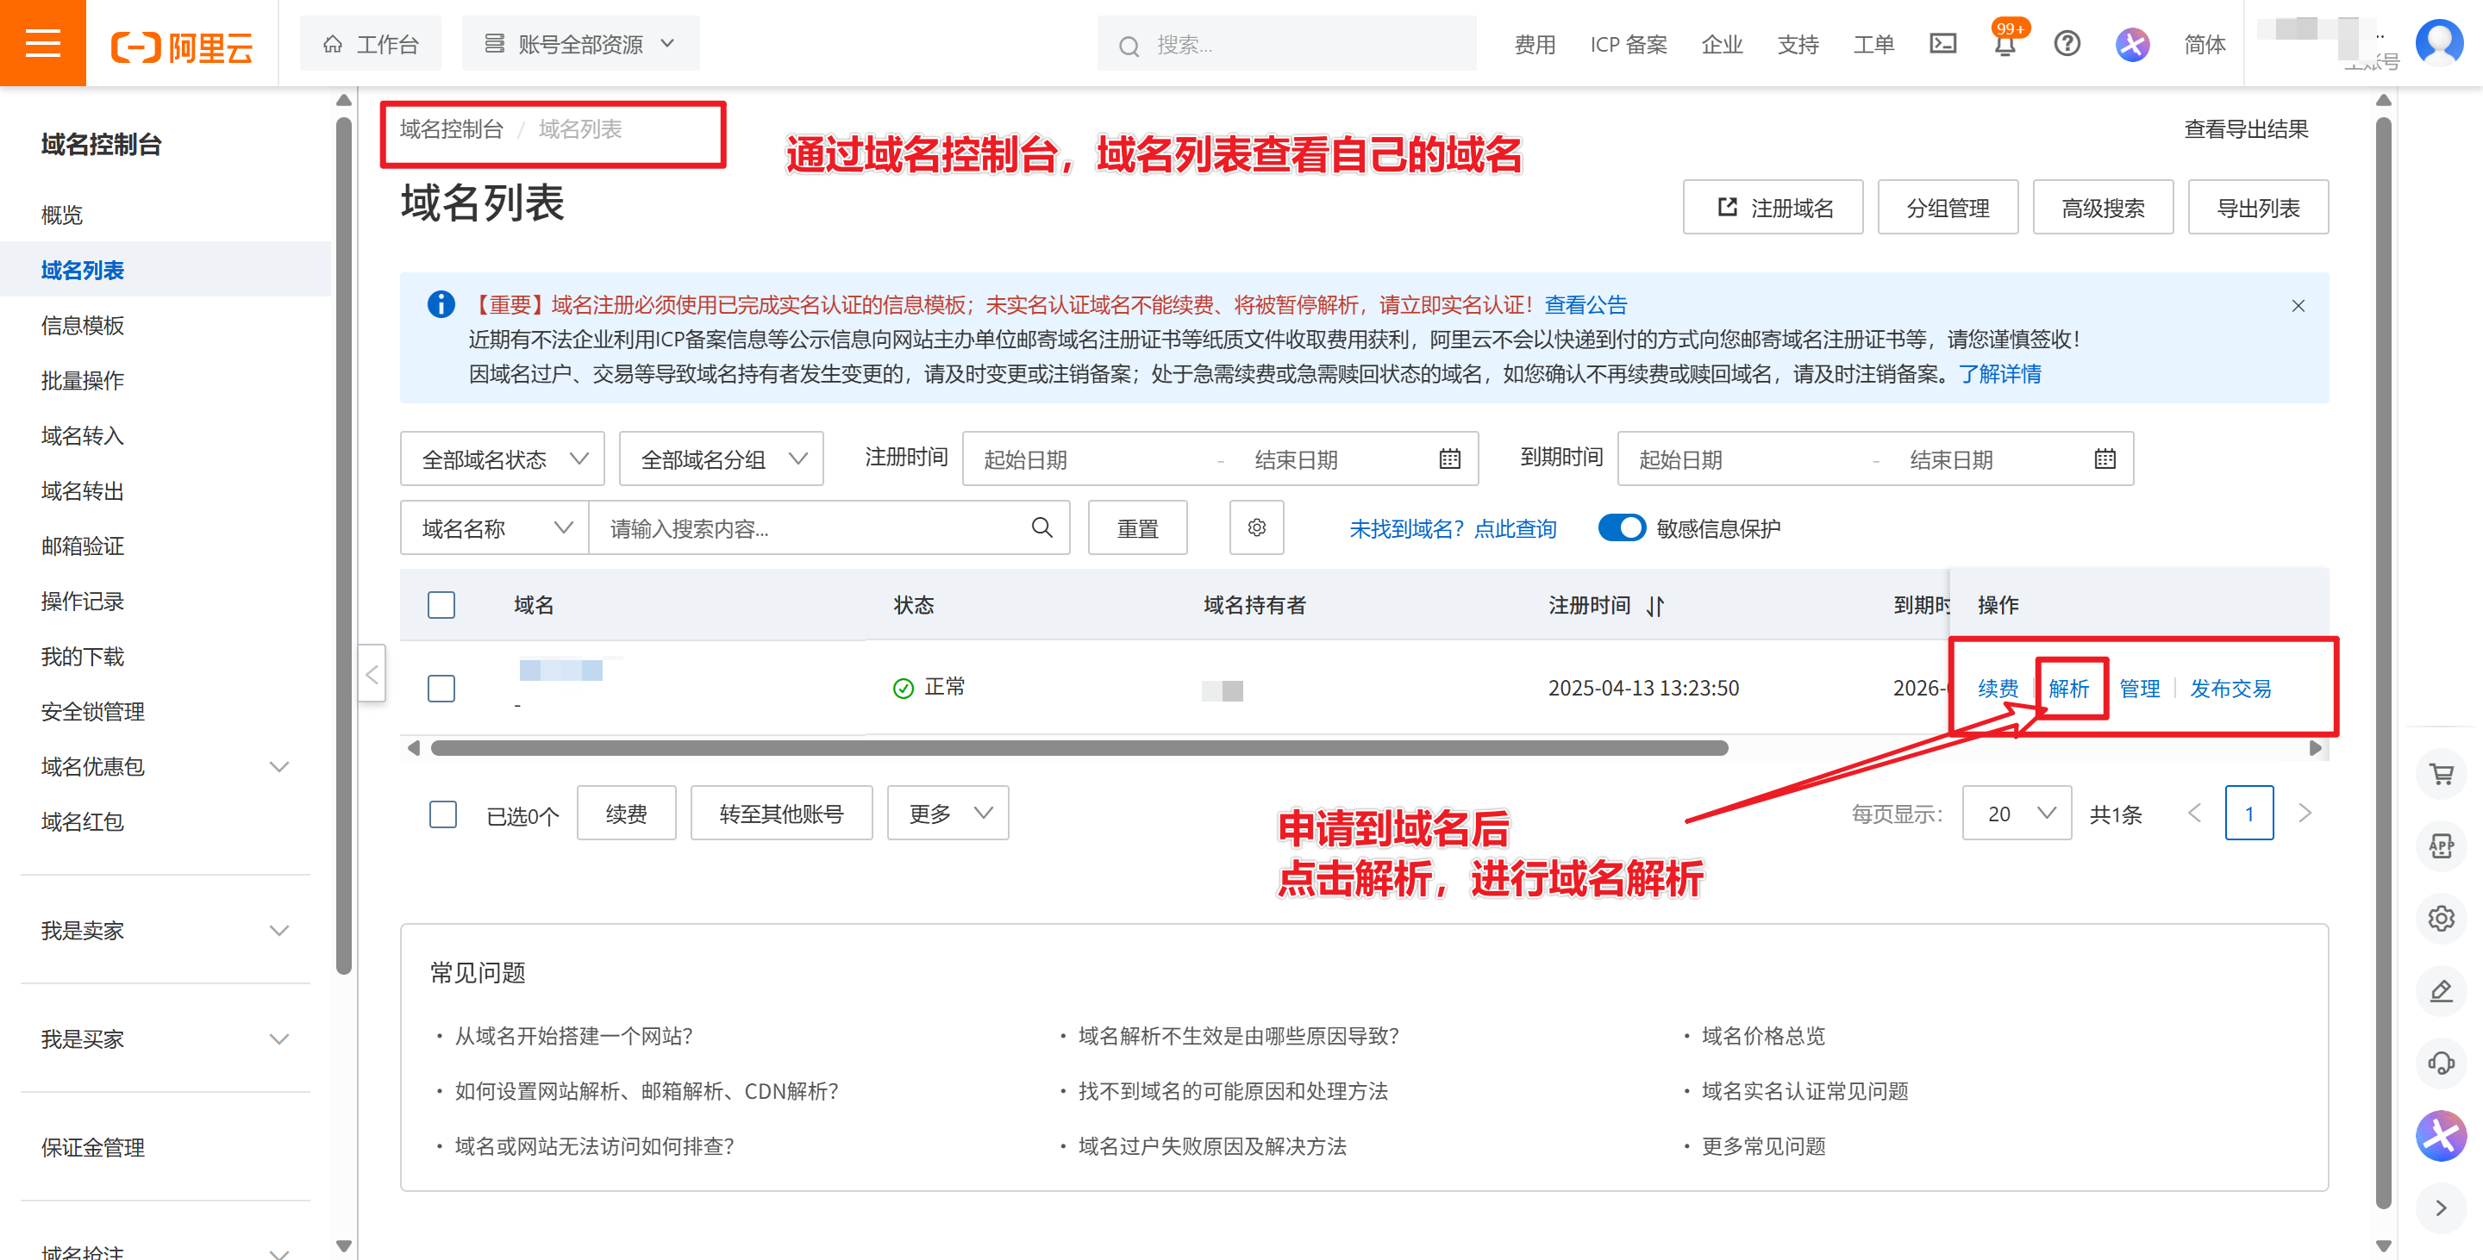Open 域名转入 in sidebar
Viewport: 2483px width, 1260px height.
[x=83, y=435]
